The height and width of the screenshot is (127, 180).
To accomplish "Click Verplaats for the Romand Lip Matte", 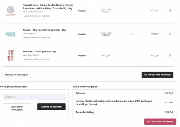I will [x=82, y=56].
